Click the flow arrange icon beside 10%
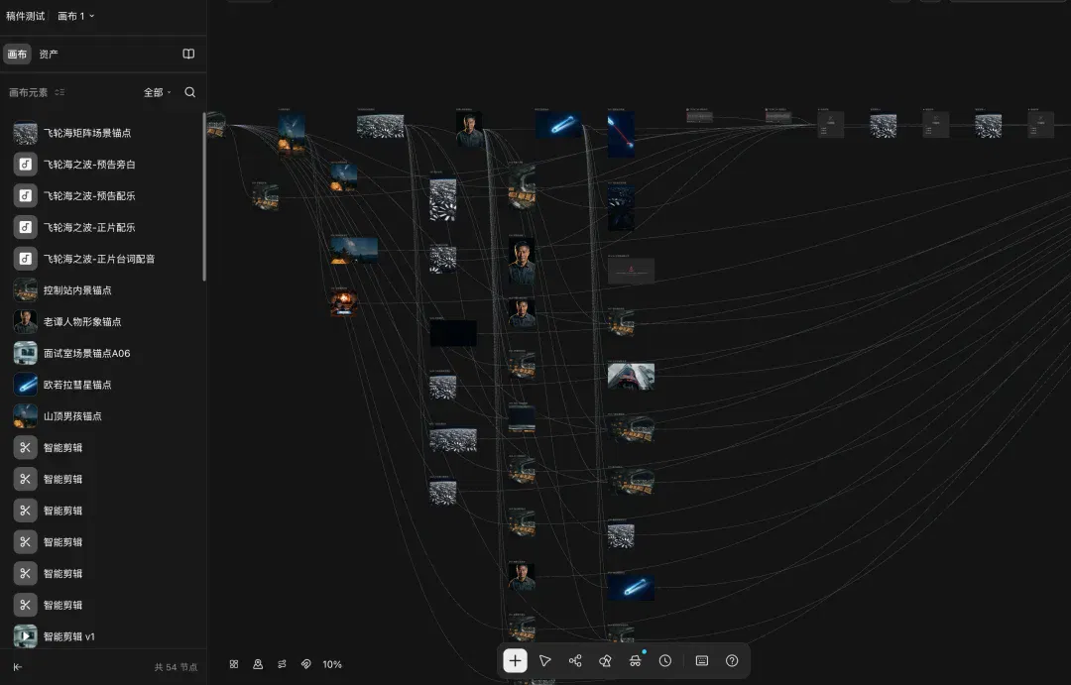Image resolution: width=1071 pixels, height=685 pixels. pos(282,664)
